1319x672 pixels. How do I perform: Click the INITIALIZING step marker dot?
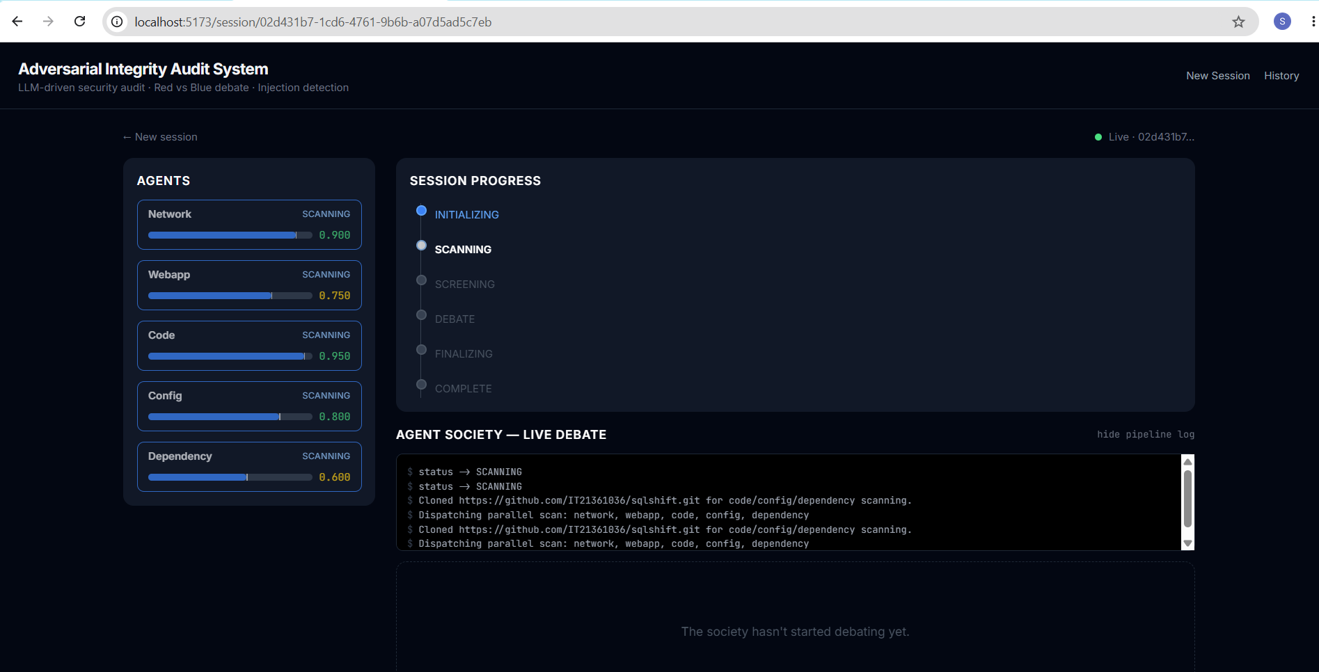tap(421, 211)
